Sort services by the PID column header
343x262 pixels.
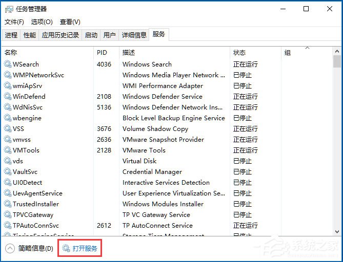[102, 52]
